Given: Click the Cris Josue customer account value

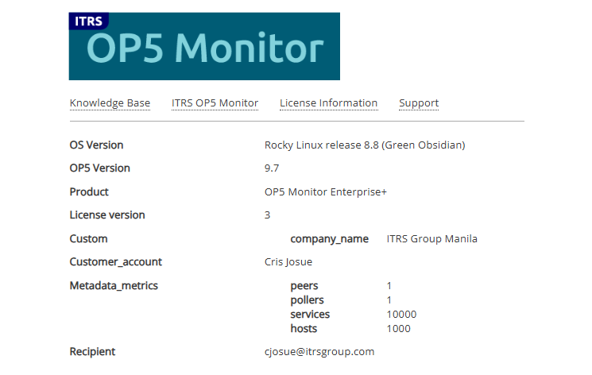Looking at the screenshot, I should [288, 262].
